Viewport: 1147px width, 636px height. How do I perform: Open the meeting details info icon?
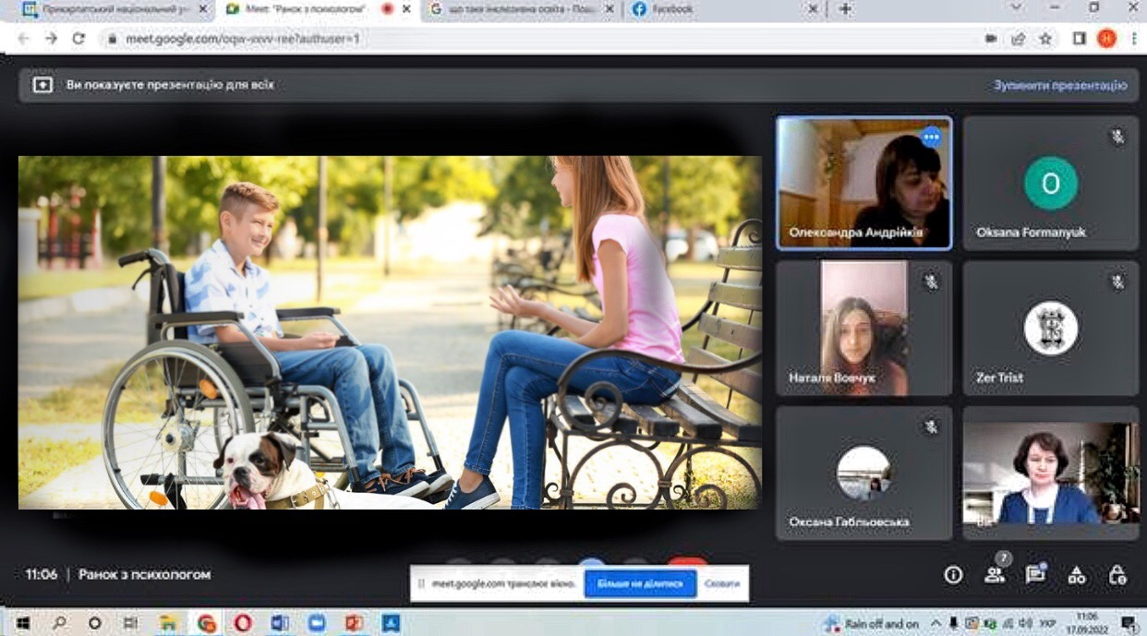[953, 575]
